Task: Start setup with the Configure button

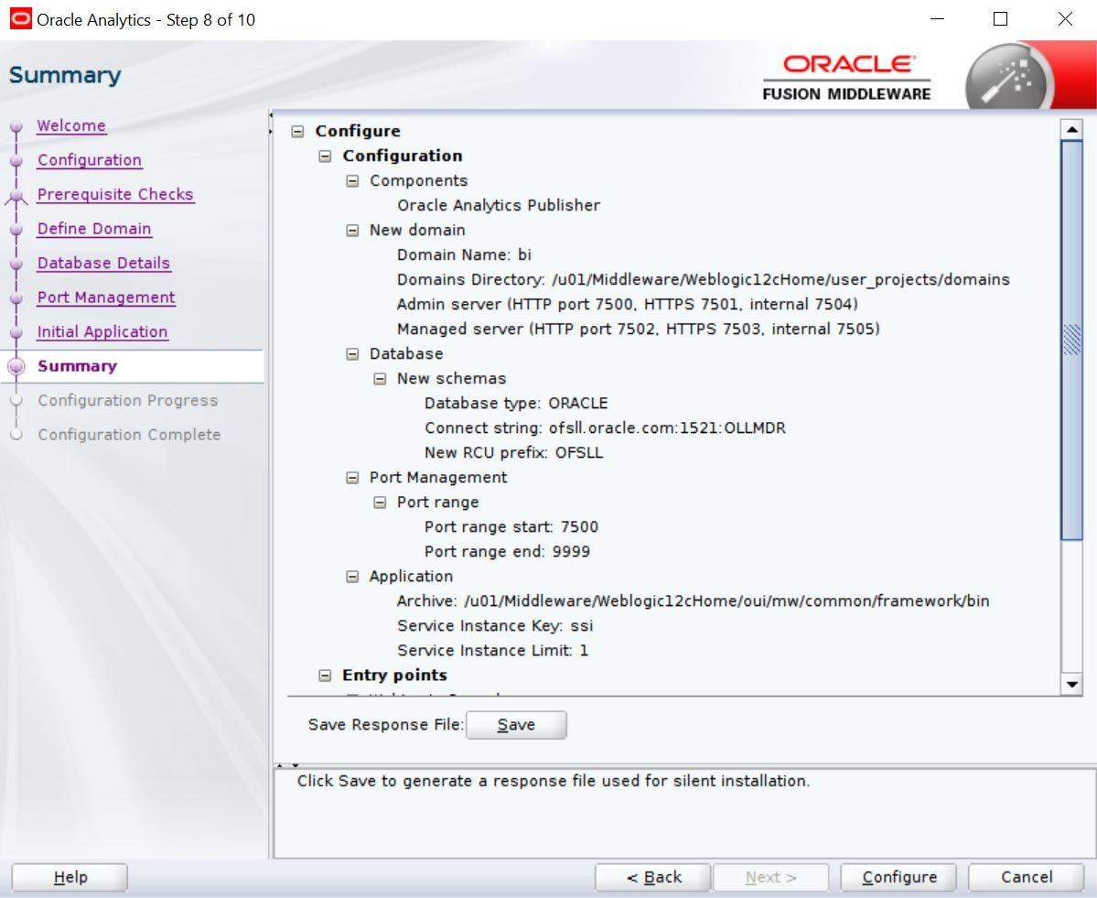Action: 899,878
